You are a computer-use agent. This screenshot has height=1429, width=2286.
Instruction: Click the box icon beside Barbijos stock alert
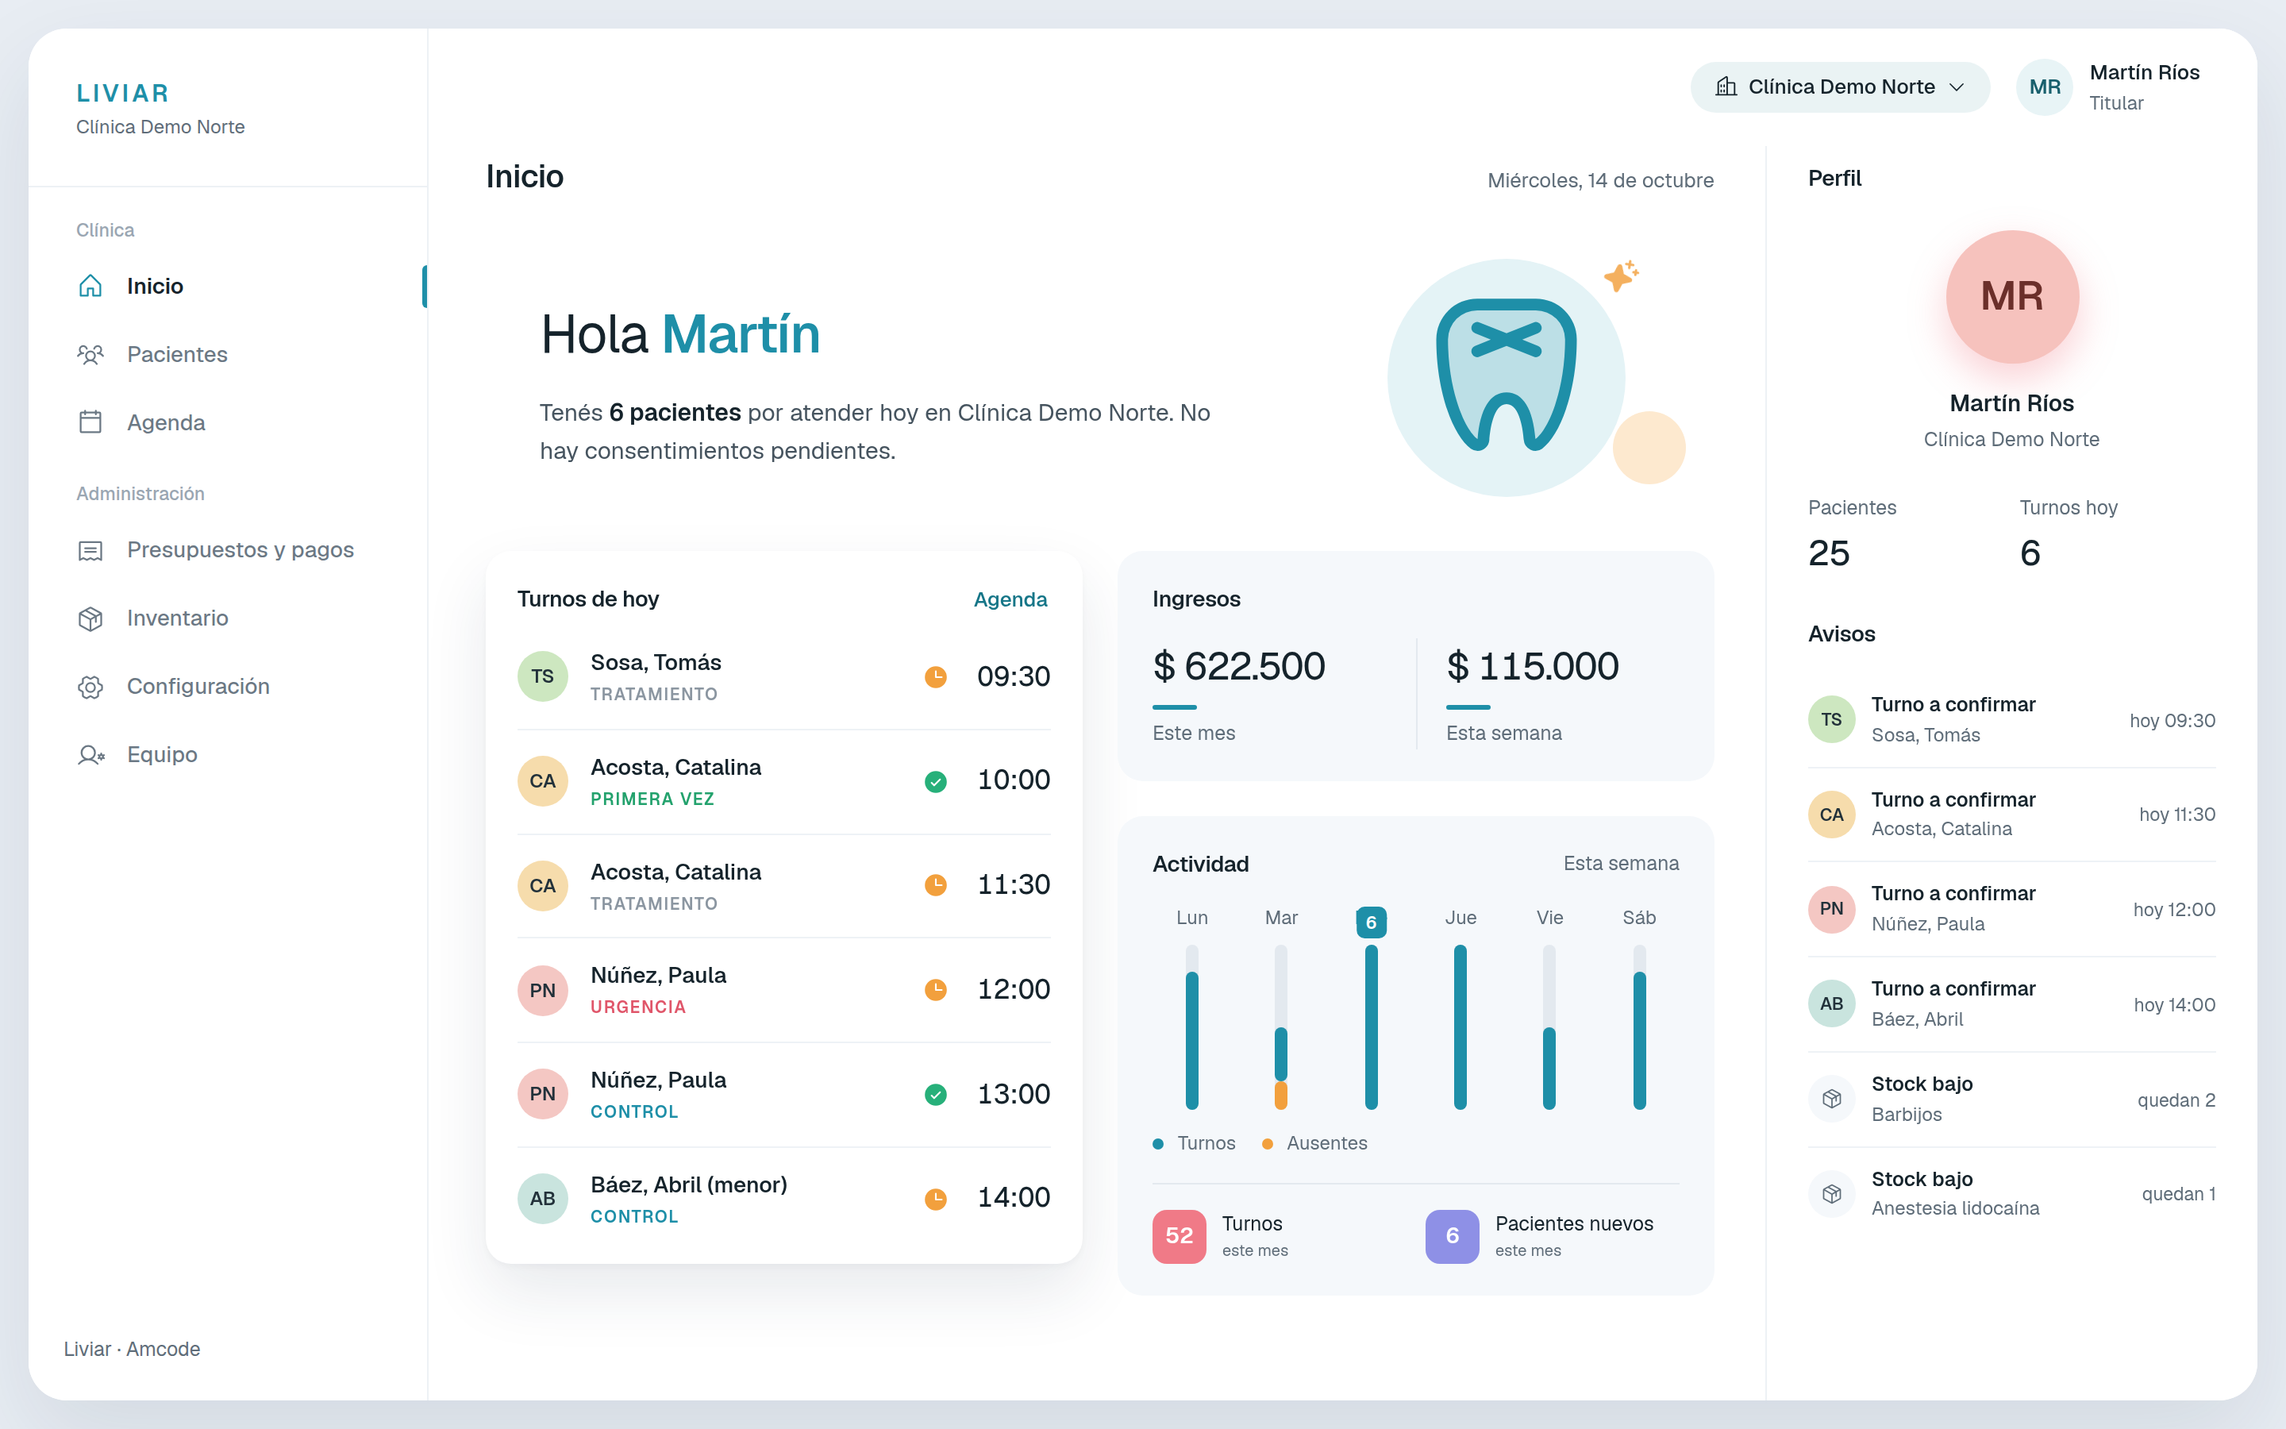[1832, 1100]
